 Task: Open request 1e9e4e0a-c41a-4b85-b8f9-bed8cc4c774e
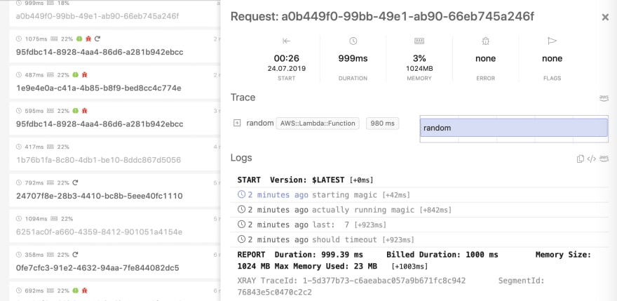[x=114, y=82]
